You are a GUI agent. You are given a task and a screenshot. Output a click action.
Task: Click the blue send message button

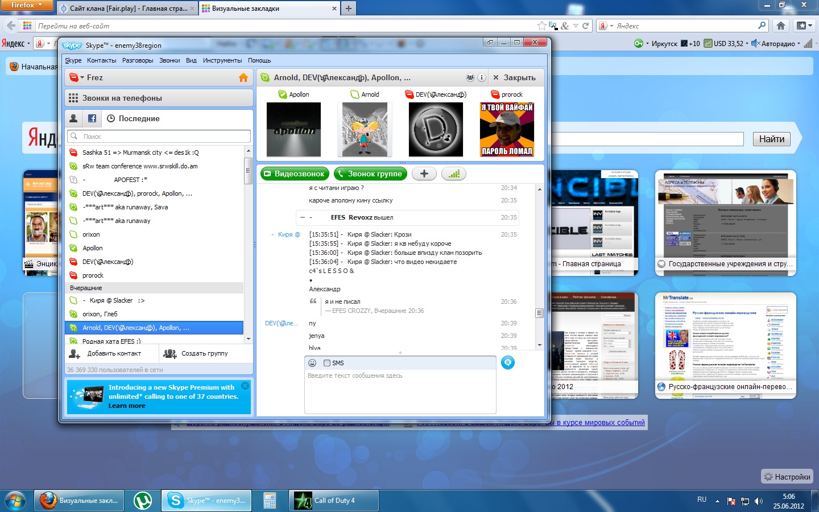pos(507,362)
